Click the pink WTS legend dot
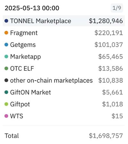 pyautogui.click(x=6, y=116)
